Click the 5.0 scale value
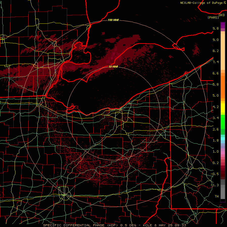 216,96
